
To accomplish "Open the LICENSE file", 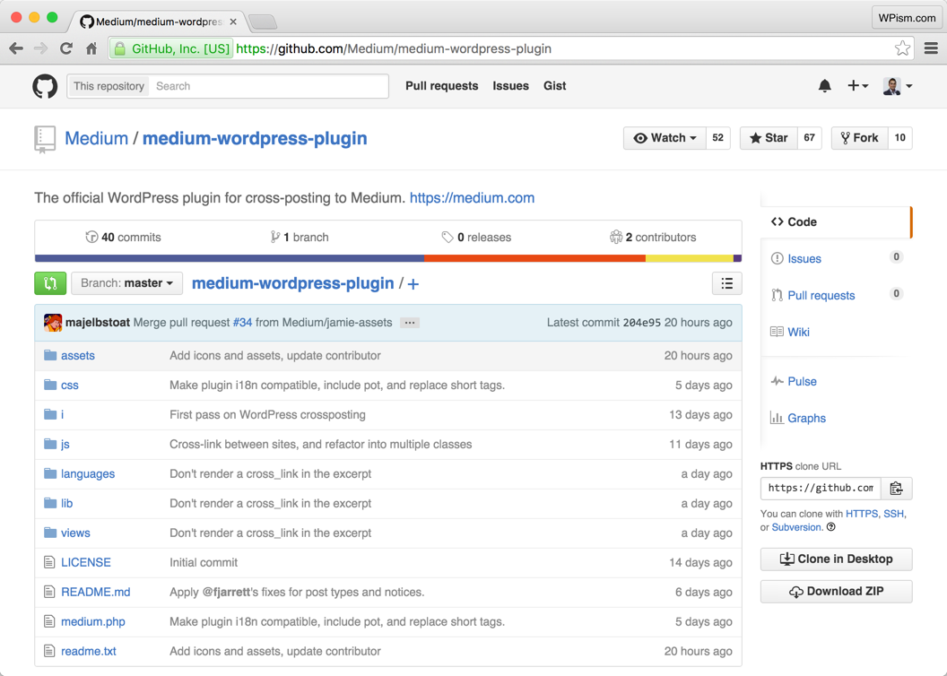I will (86, 562).
